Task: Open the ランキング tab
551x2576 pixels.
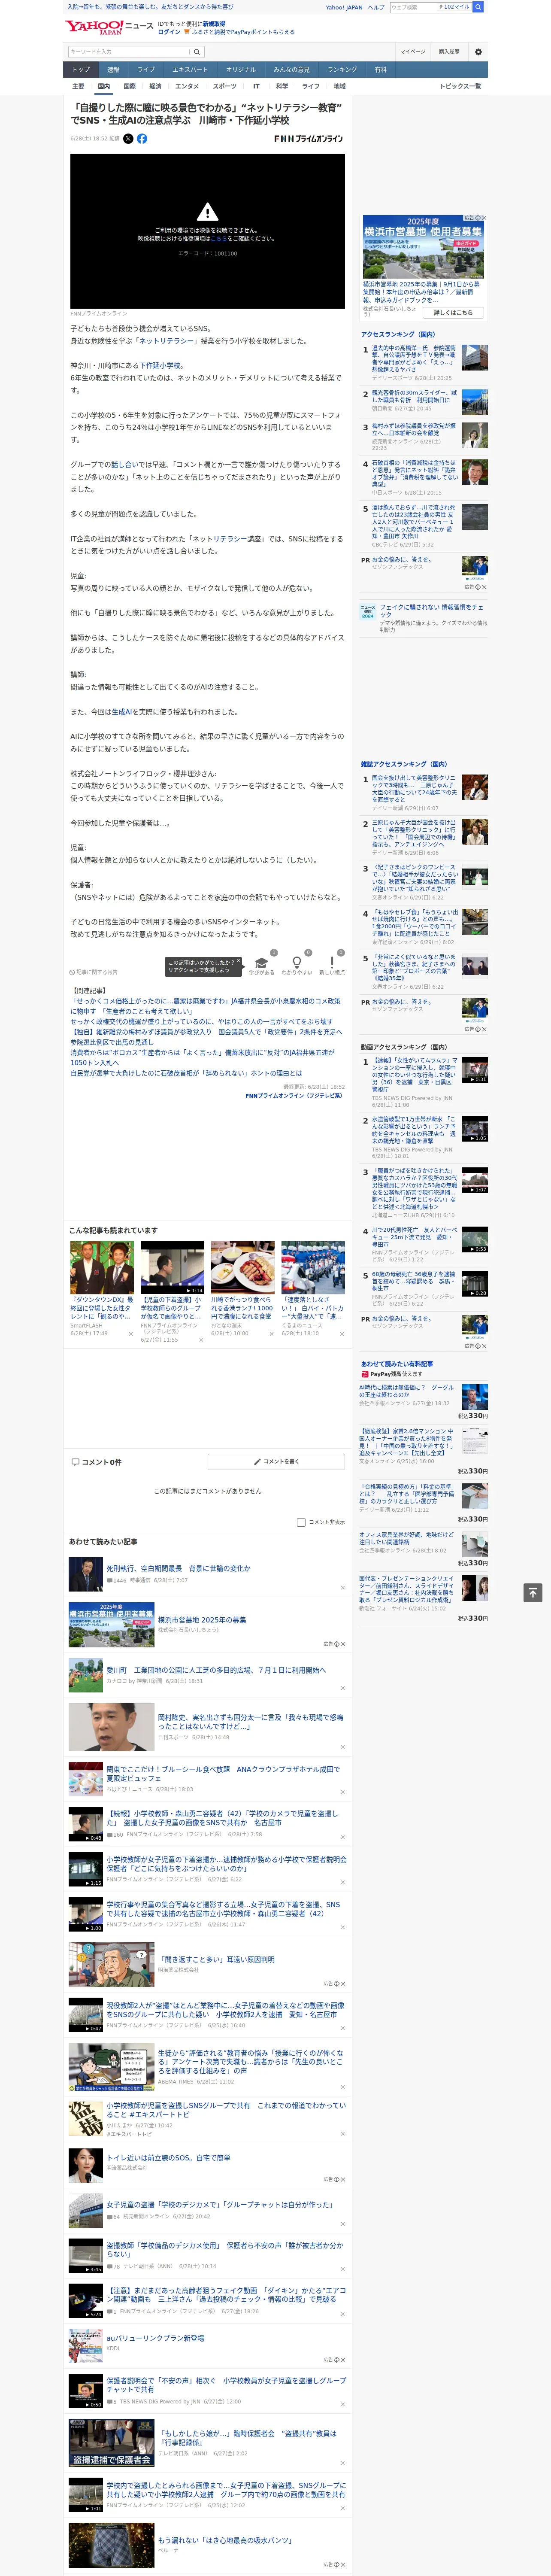Action: (x=342, y=69)
